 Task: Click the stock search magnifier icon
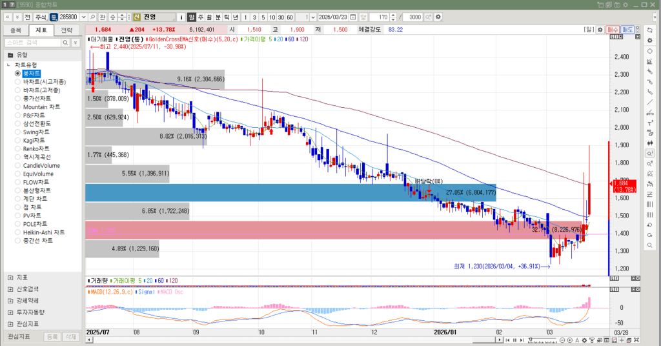tap(93, 17)
